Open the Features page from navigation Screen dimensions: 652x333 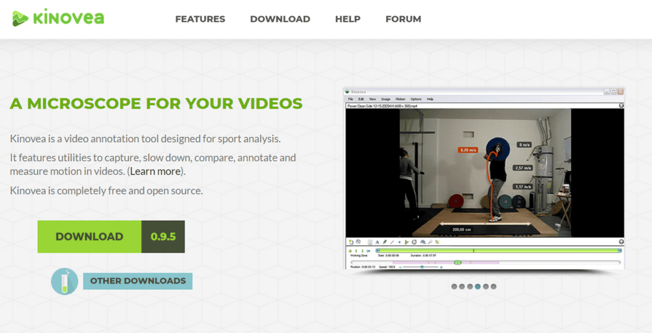click(x=200, y=19)
